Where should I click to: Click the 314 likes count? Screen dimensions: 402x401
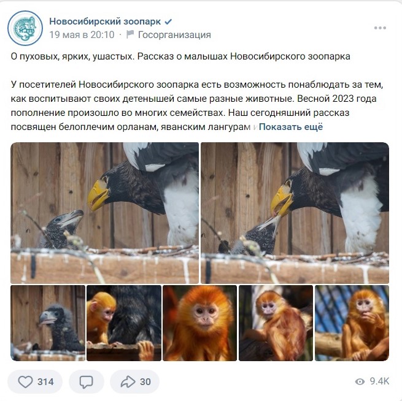pyautogui.click(x=45, y=382)
